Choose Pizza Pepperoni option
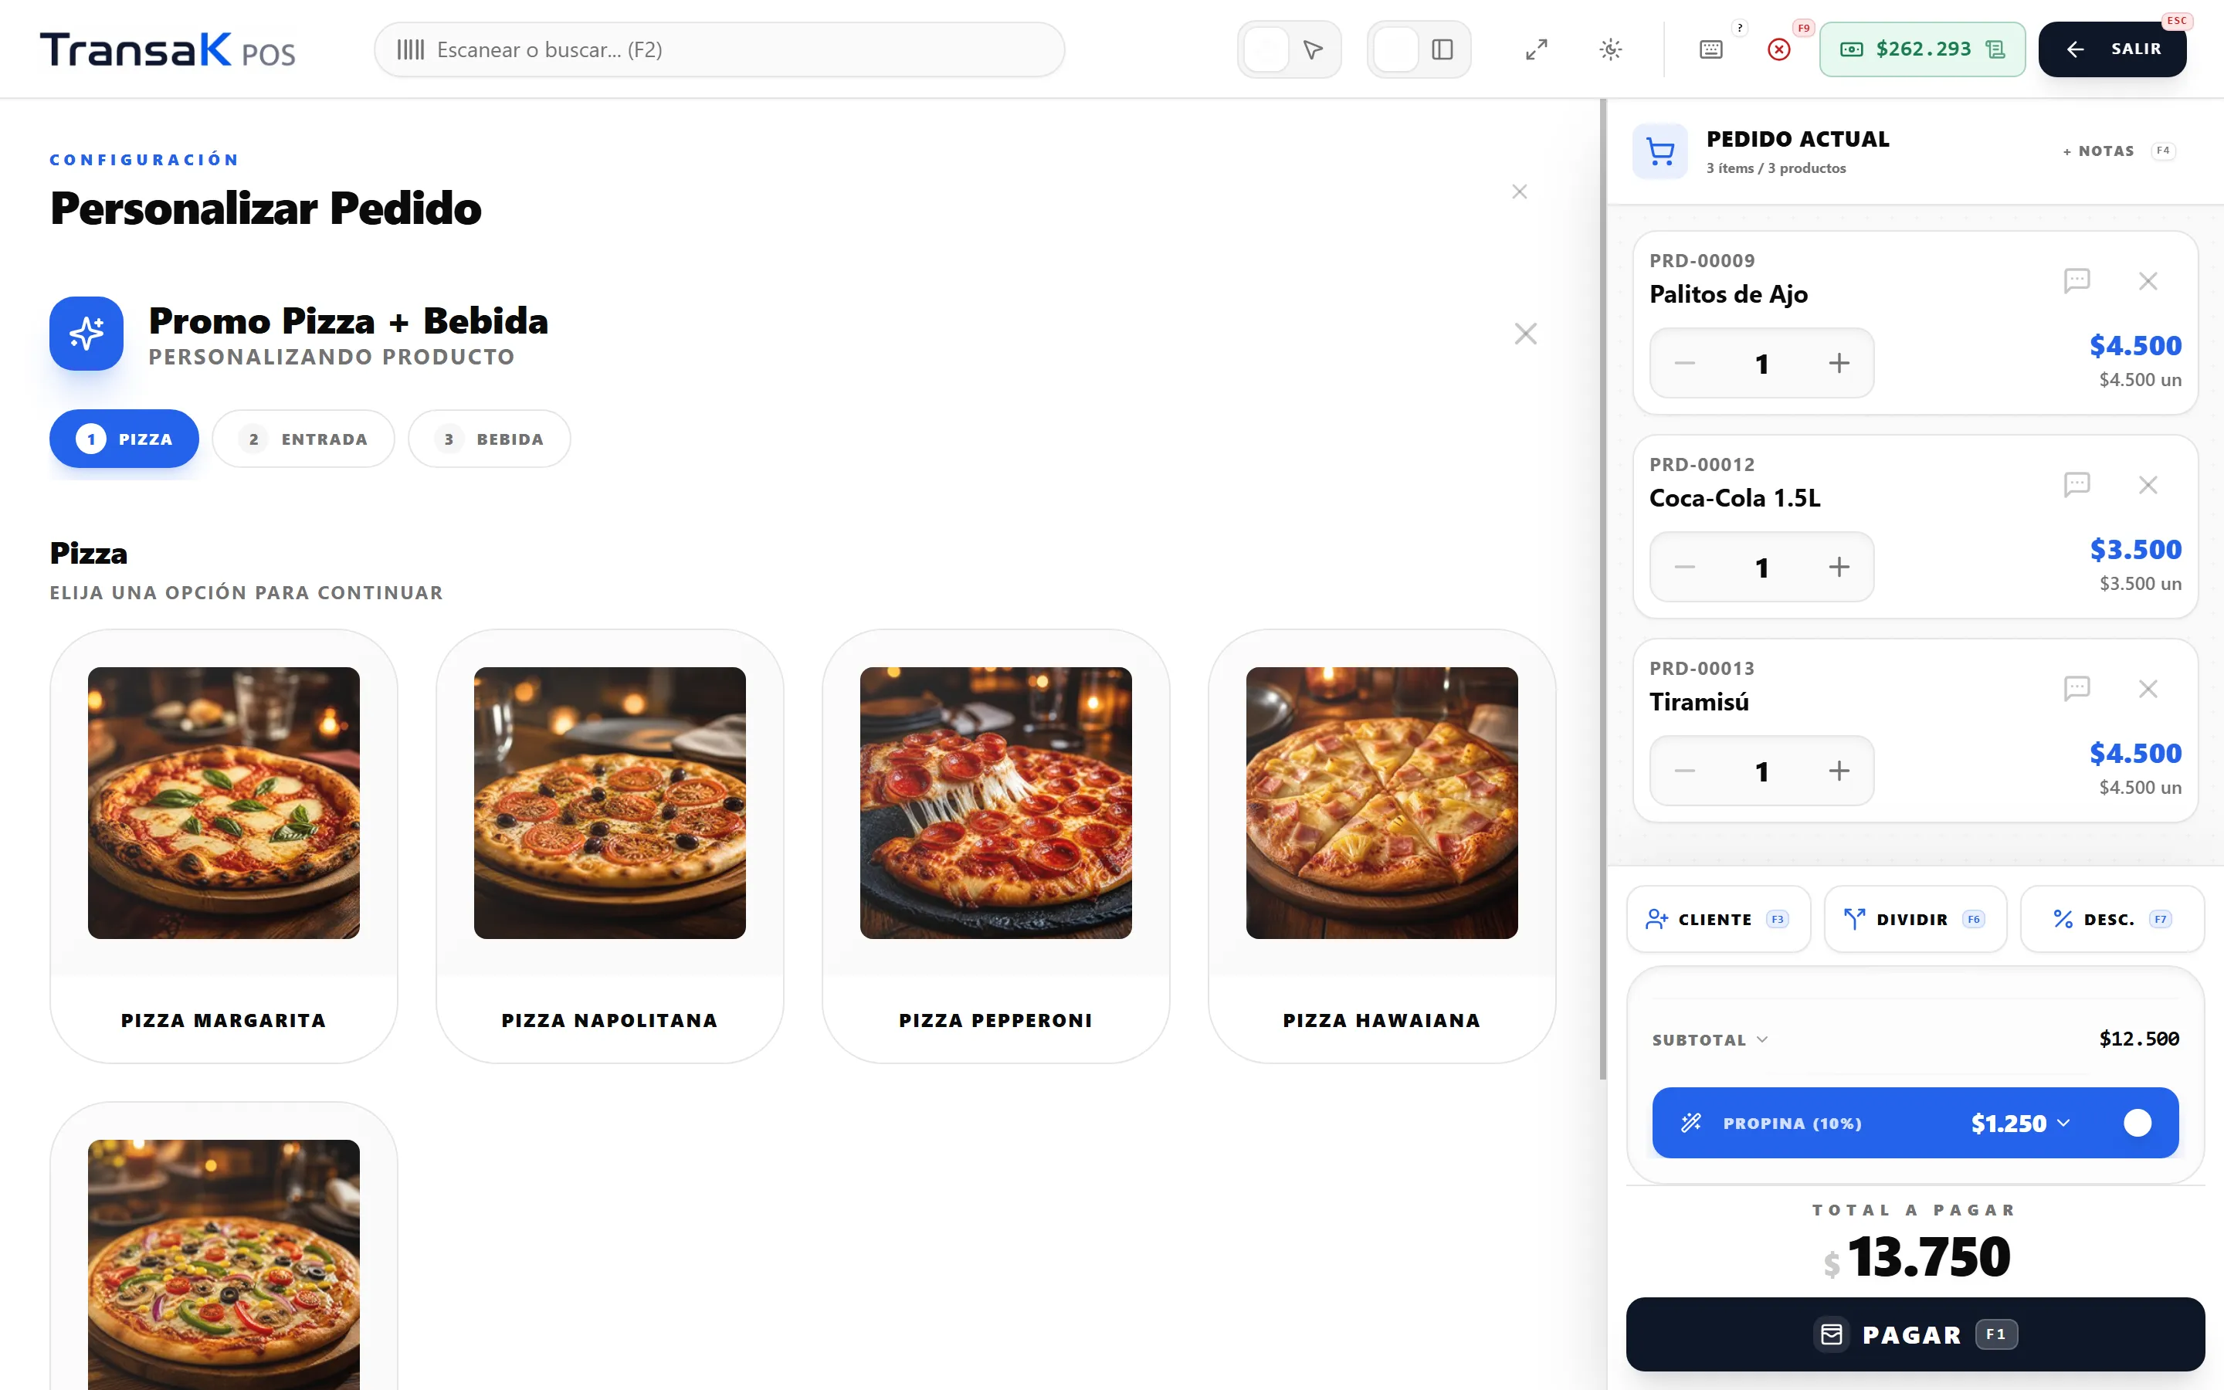Viewport: 2224px width, 1390px height. [995, 846]
